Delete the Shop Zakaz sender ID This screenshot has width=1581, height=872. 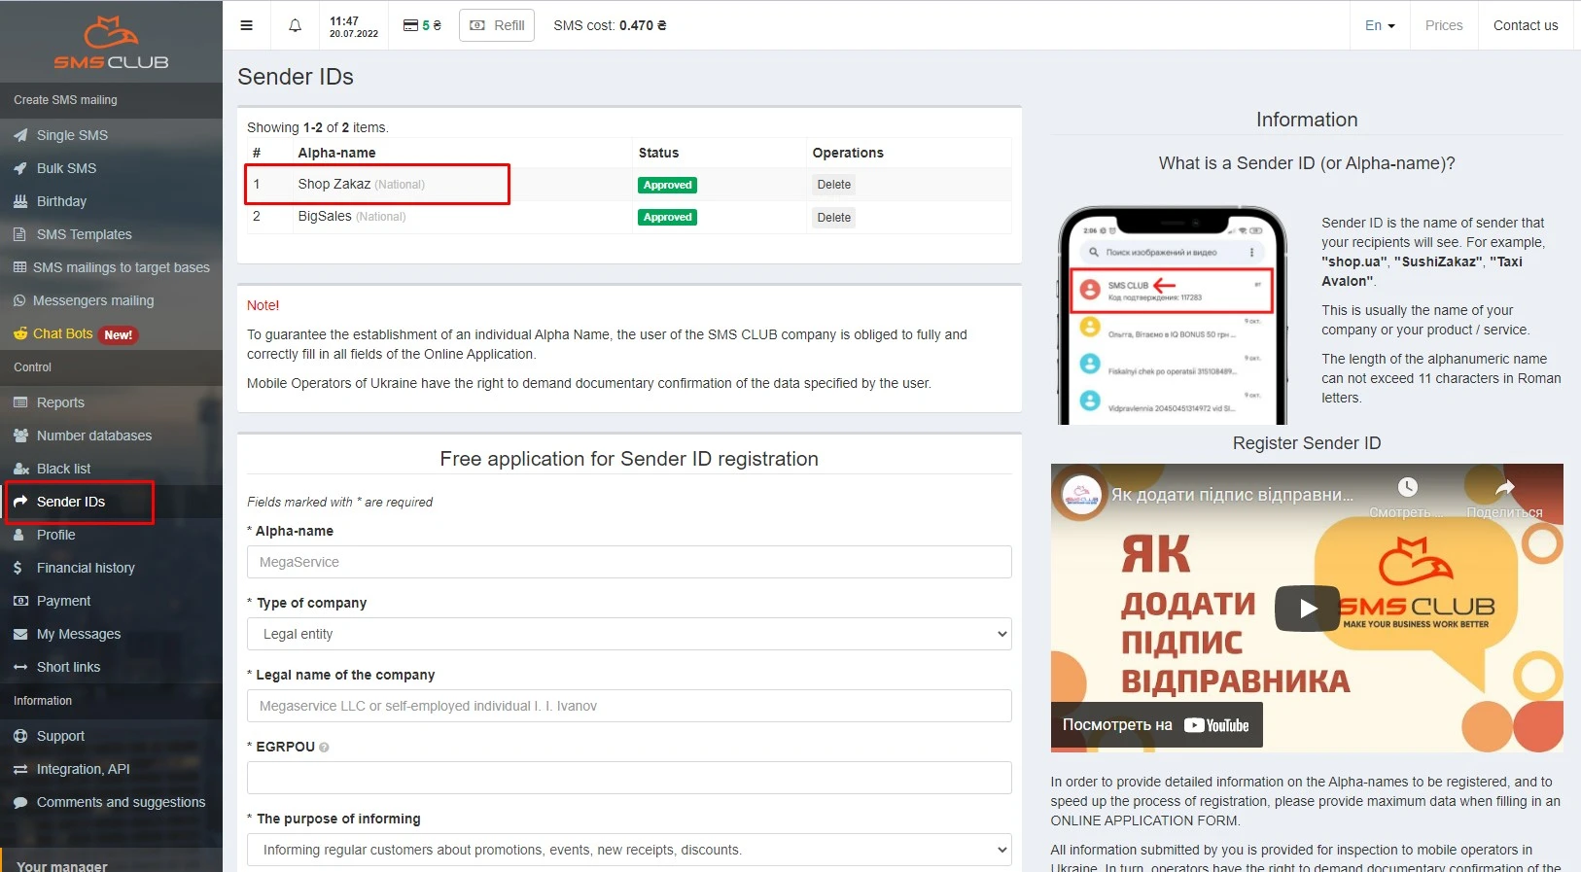pyautogui.click(x=833, y=185)
